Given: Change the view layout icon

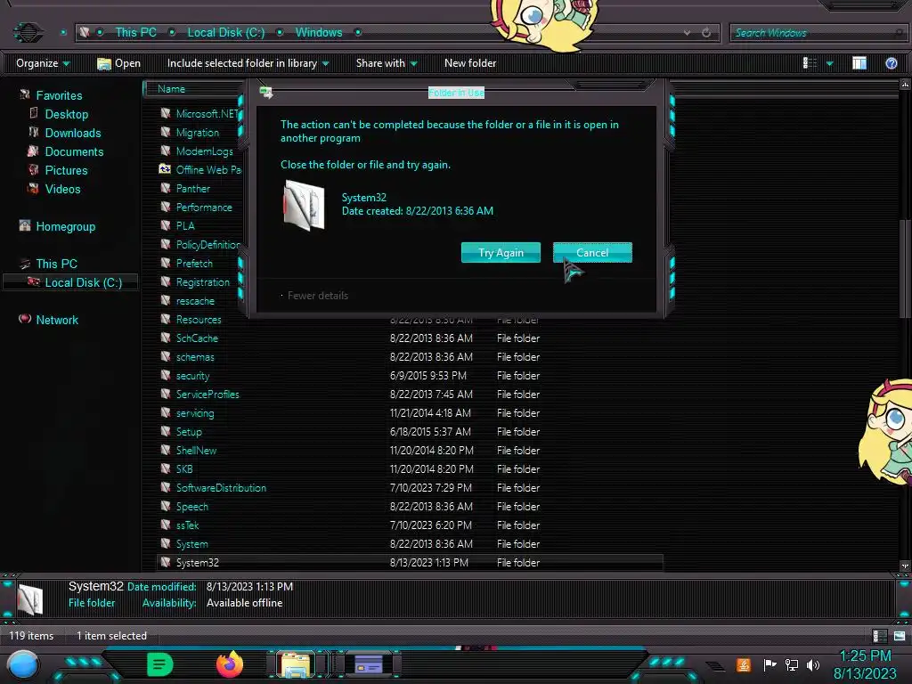Looking at the screenshot, I should [x=810, y=63].
